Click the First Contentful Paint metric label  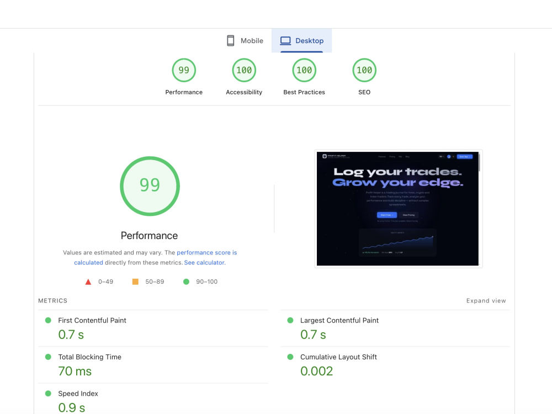click(x=92, y=320)
